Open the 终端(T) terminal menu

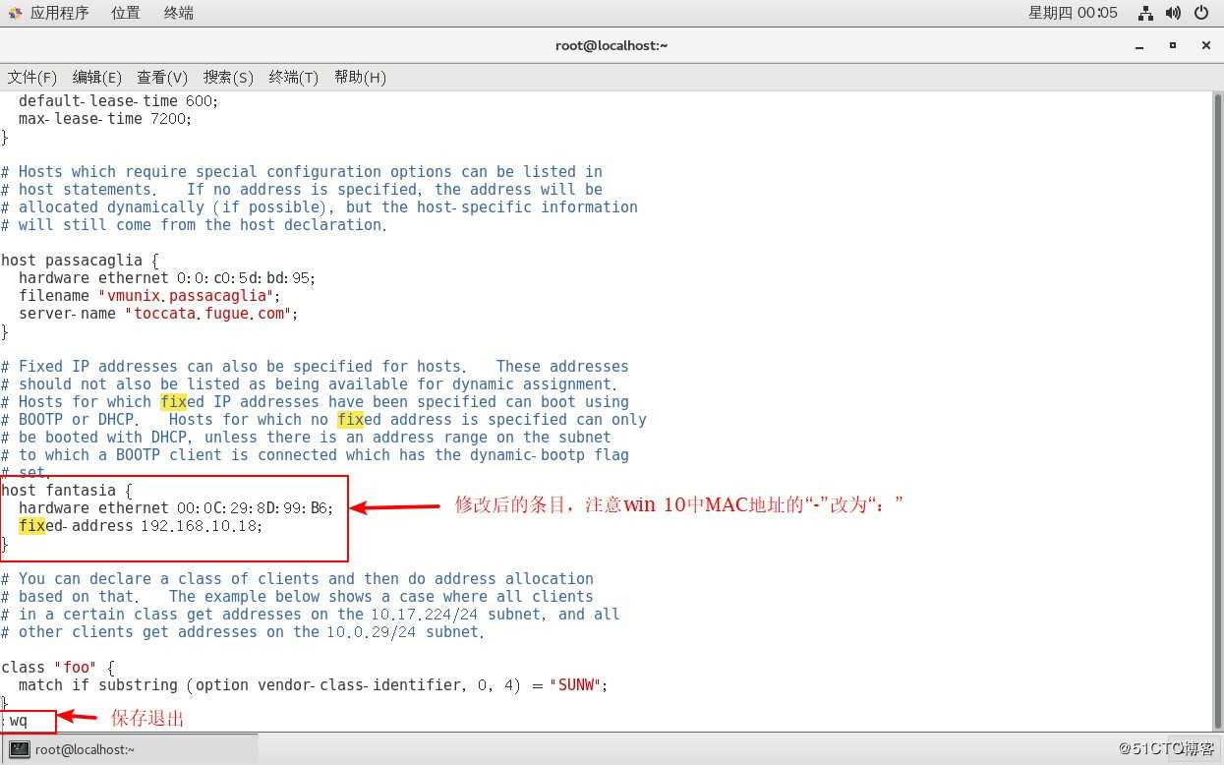[294, 77]
